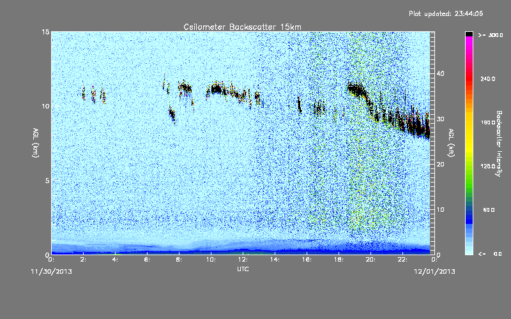
Task: Click the 15 km tick label on left axis
Action: pyautogui.click(x=45, y=32)
